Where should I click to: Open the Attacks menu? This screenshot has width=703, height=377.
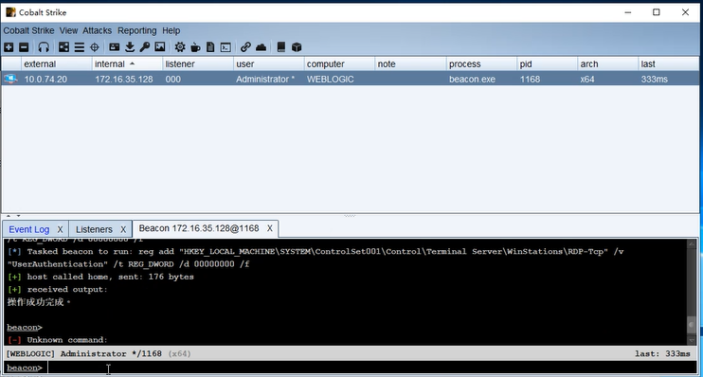pos(97,30)
